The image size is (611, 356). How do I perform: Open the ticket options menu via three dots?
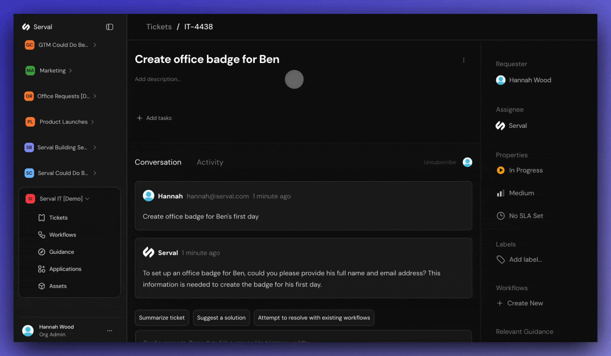(x=464, y=60)
